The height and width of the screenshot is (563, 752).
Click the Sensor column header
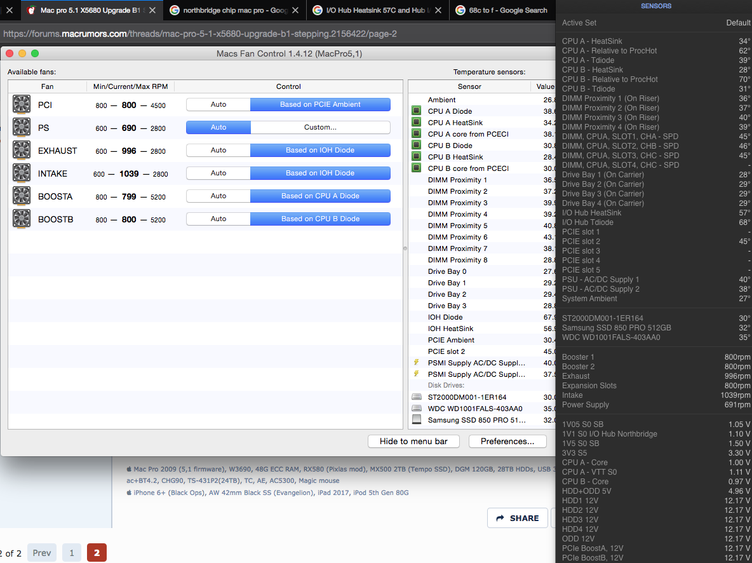tap(469, 86)
